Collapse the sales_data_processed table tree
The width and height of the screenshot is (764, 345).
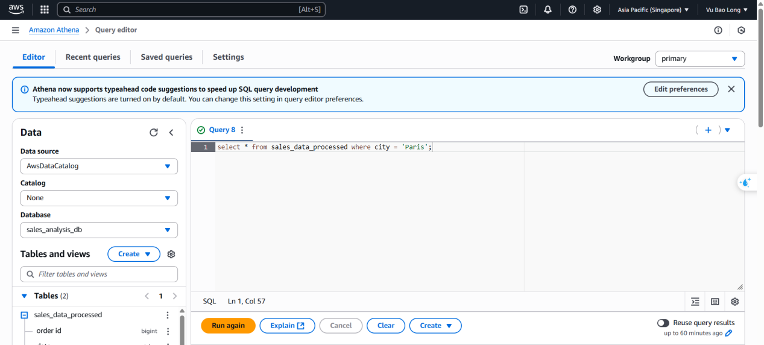point(25,315)
